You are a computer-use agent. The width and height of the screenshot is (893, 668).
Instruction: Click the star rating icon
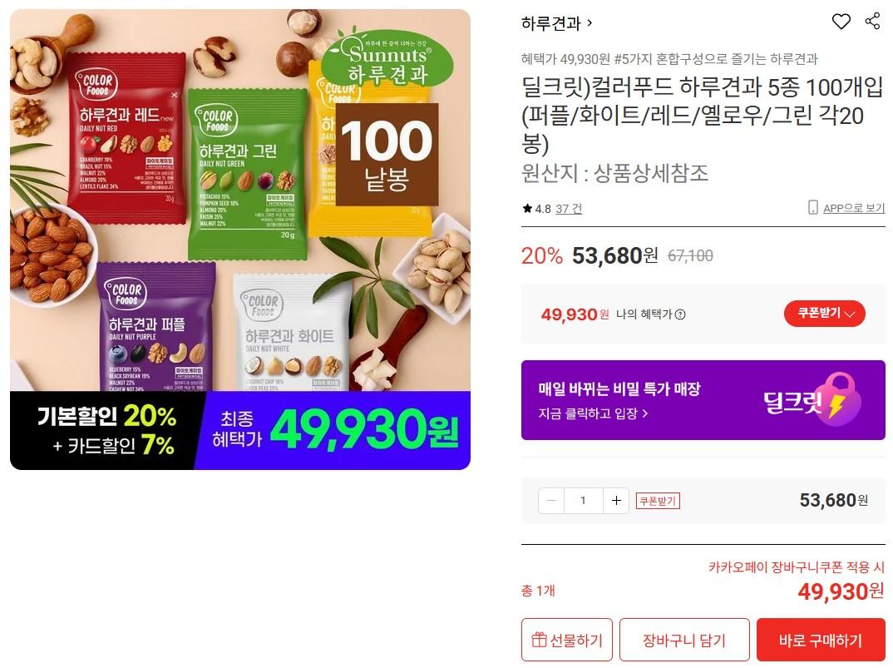[527, 209]
